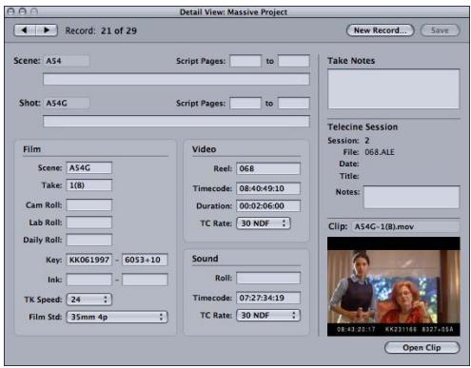
Task: Open the Film Std 35mm 4p dropdown
Action: [117, 317]
